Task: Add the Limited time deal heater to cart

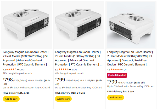Action: click(x=116, y=98)
